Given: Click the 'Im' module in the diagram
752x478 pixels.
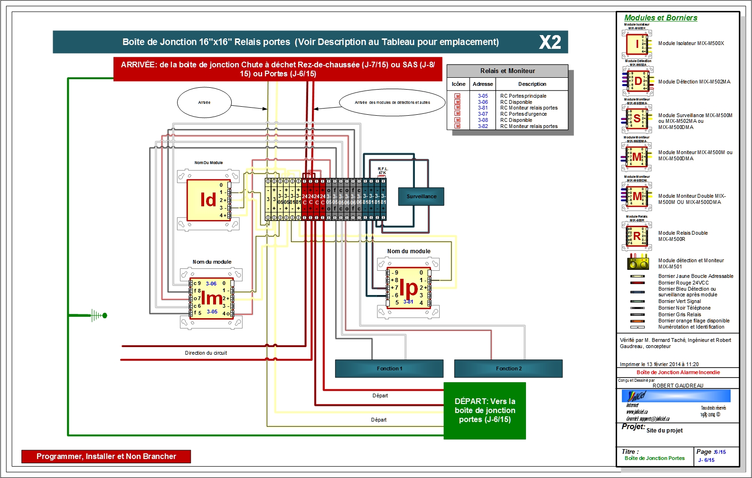Looking at the screenshot, I should coord(211,298).
